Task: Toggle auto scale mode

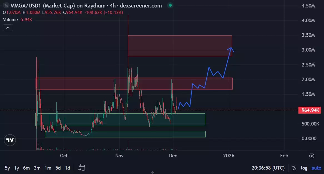Action: click(316, 168)
